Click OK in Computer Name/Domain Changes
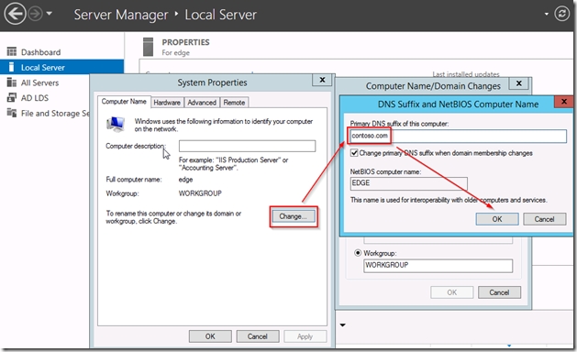Viewport: 577px width, 352px height. pyautogui.click(x=452, y=292)
